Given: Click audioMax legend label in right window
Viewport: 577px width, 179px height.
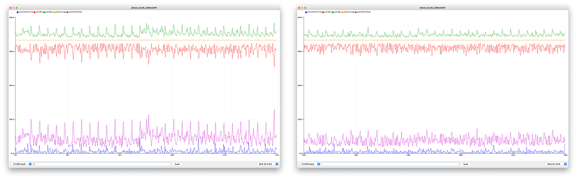Looking at the screenshot, I should click(x=338, y=12).
